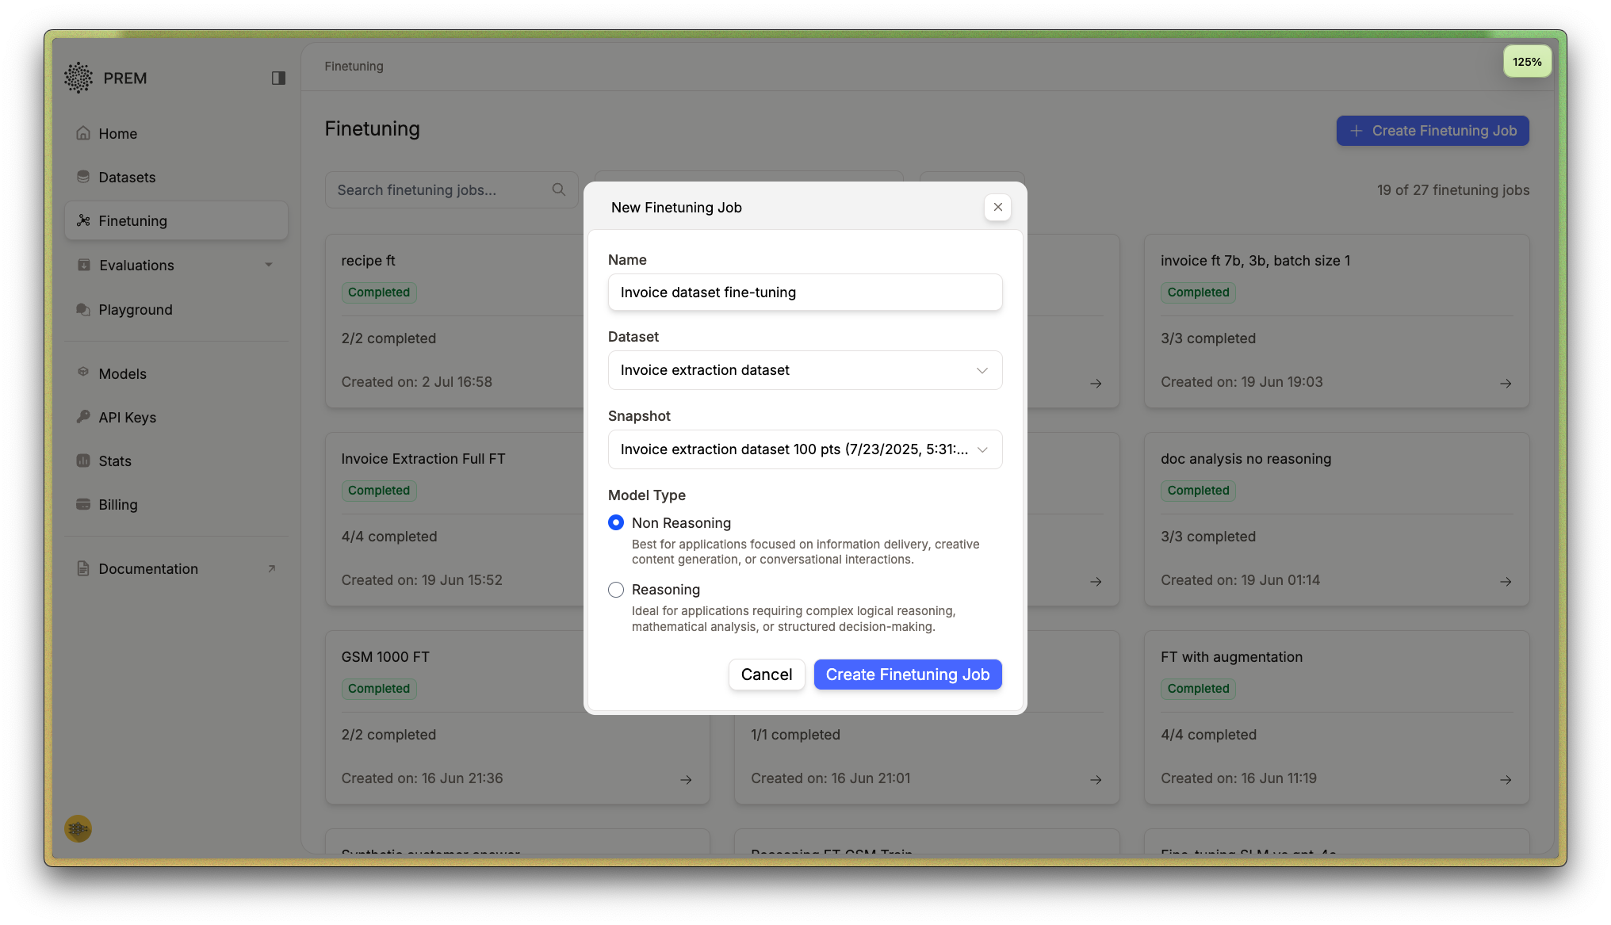The width and height of the screenshot is (1611, 925).
Task: Edit the Name field containing Invoice dataset fine-tuning
Action: (x=805, y=292)
